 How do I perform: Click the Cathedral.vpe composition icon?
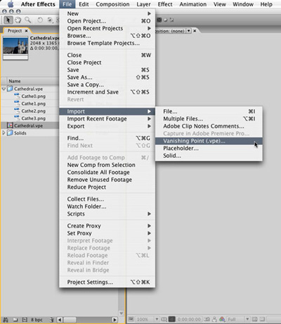tap(10, 125)
